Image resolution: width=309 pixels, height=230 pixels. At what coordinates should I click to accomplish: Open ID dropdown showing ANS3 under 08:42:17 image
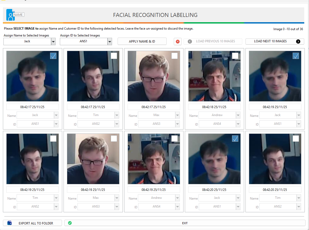pos(177,124)
